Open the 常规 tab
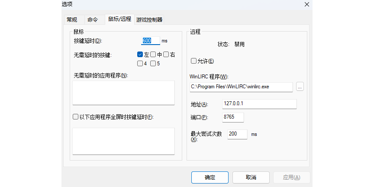Image resolution: width=374 pixels, height=187 pixels. [72, 19]
